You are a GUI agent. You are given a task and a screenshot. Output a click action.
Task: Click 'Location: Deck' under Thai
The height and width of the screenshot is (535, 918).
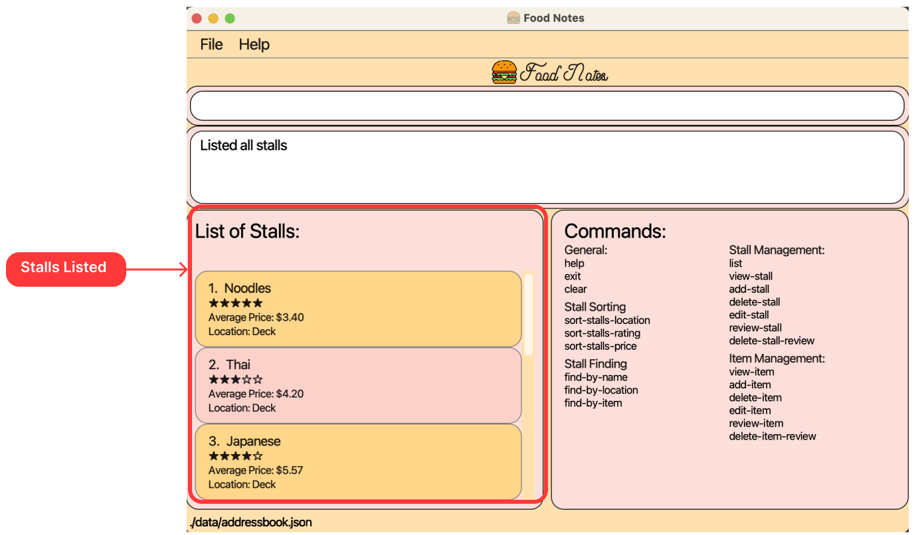pos(242,408)
